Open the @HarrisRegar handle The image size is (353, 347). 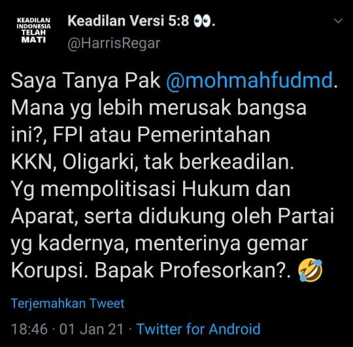click(114, 43)
